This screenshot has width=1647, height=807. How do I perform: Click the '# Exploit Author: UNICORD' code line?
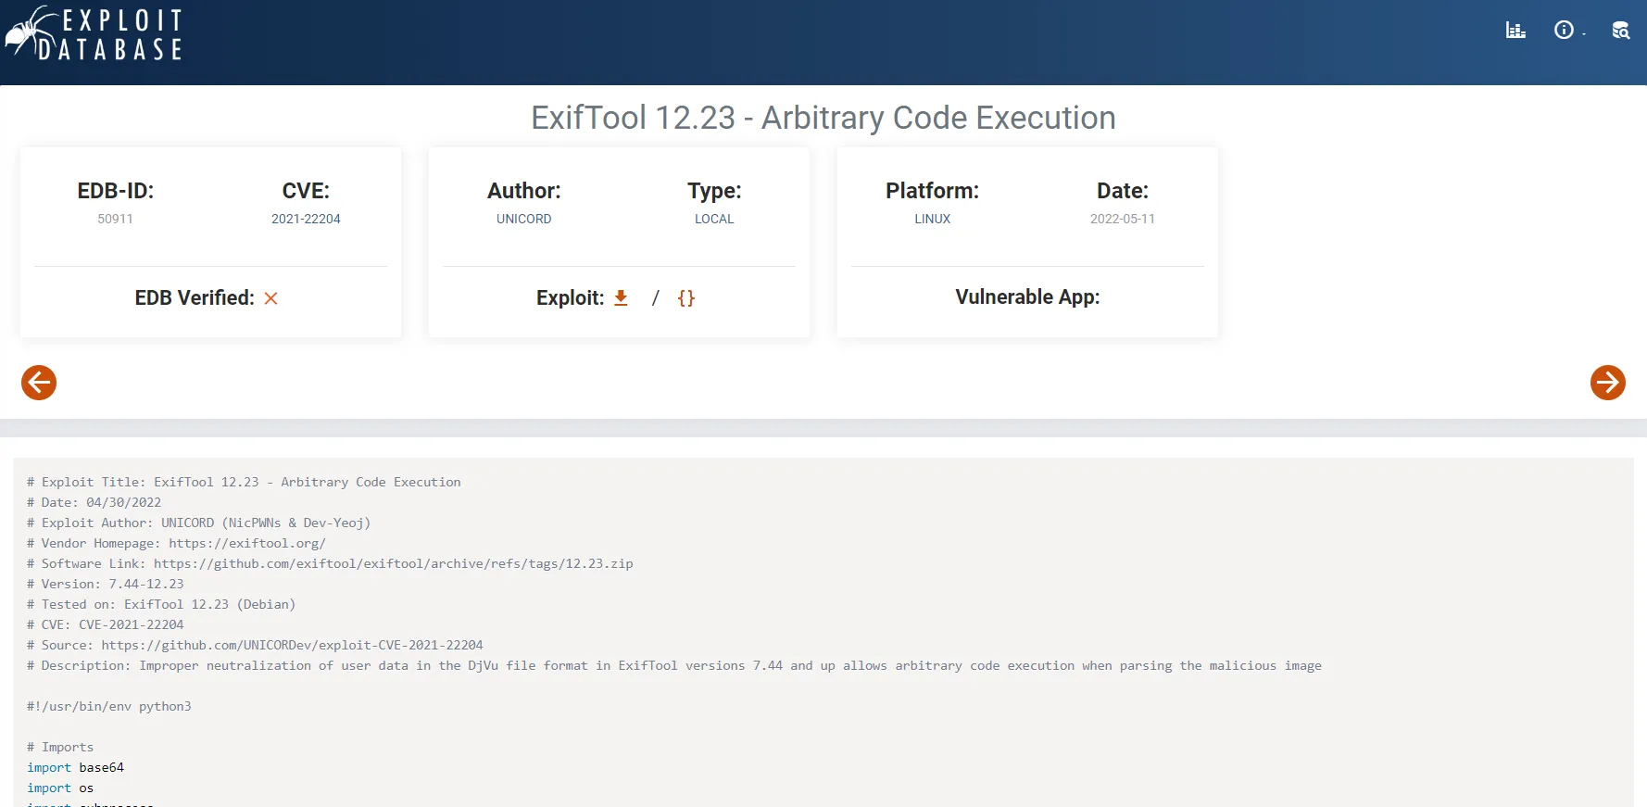[x=199, y=523]
